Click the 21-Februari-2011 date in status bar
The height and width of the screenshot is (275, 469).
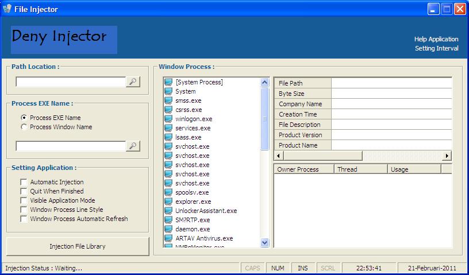coord(432,268)
